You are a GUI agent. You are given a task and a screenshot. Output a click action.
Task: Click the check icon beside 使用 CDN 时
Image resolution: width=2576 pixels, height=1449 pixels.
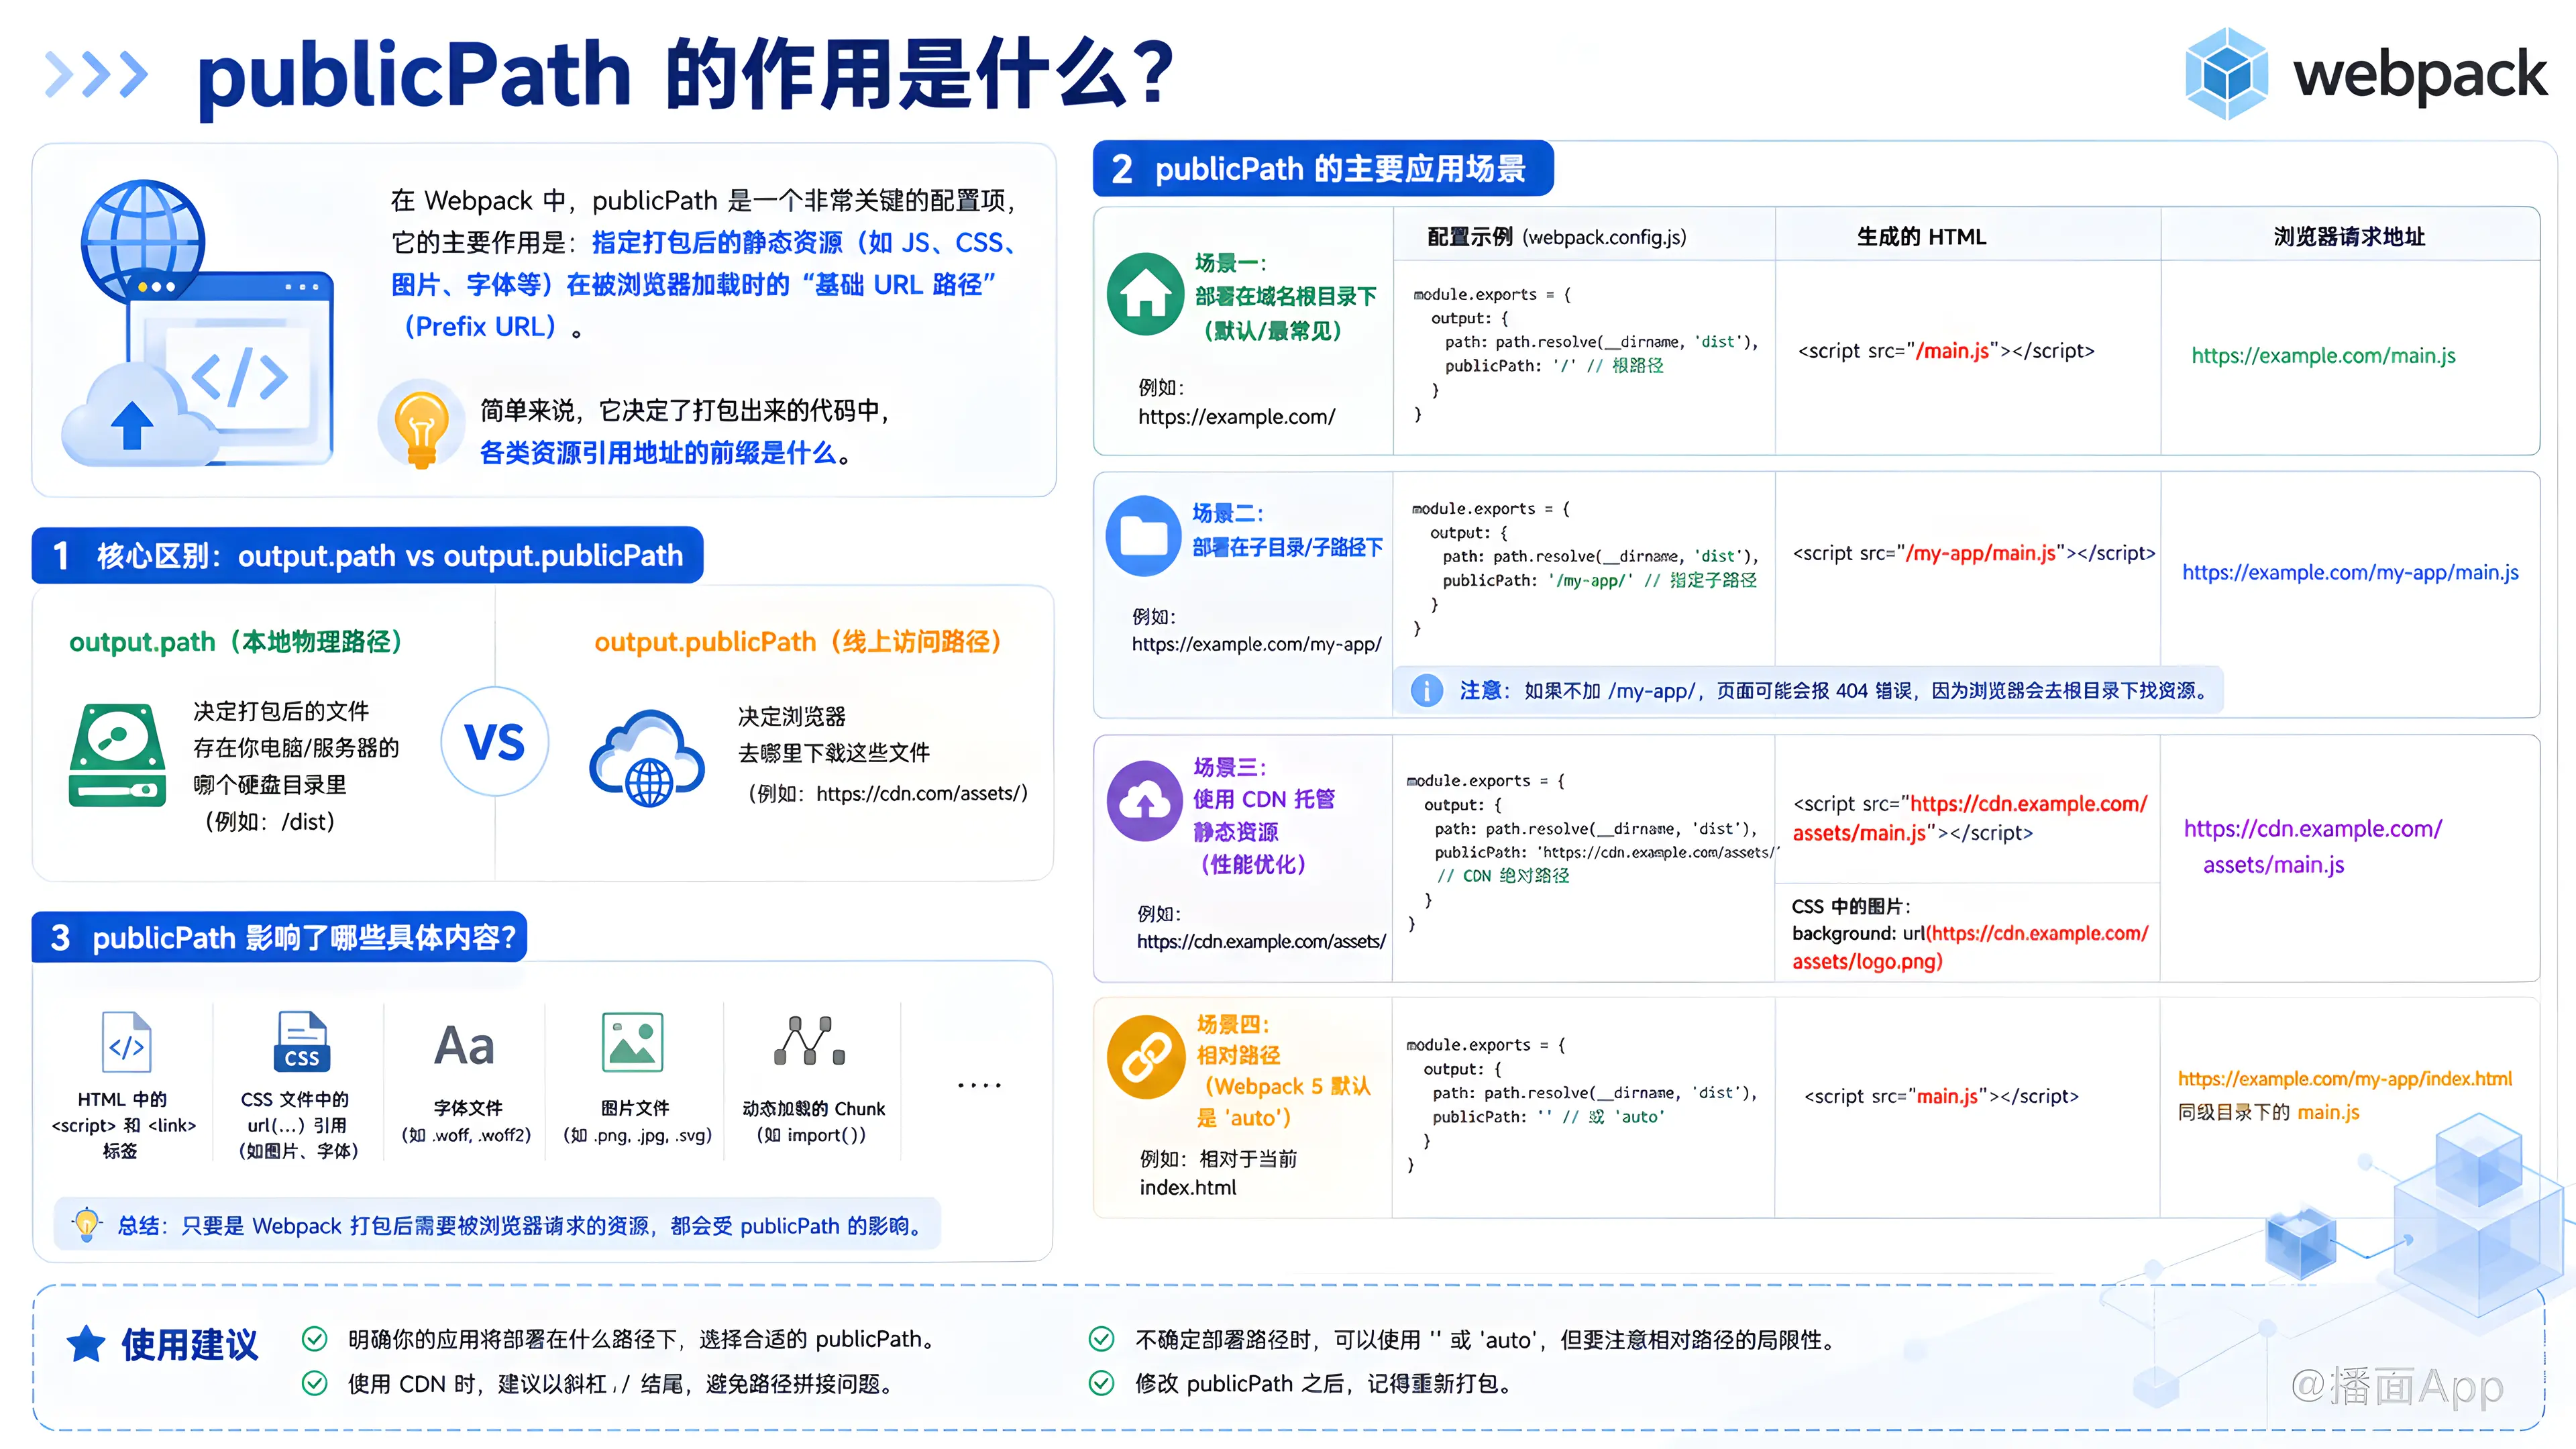[314, 1383]
